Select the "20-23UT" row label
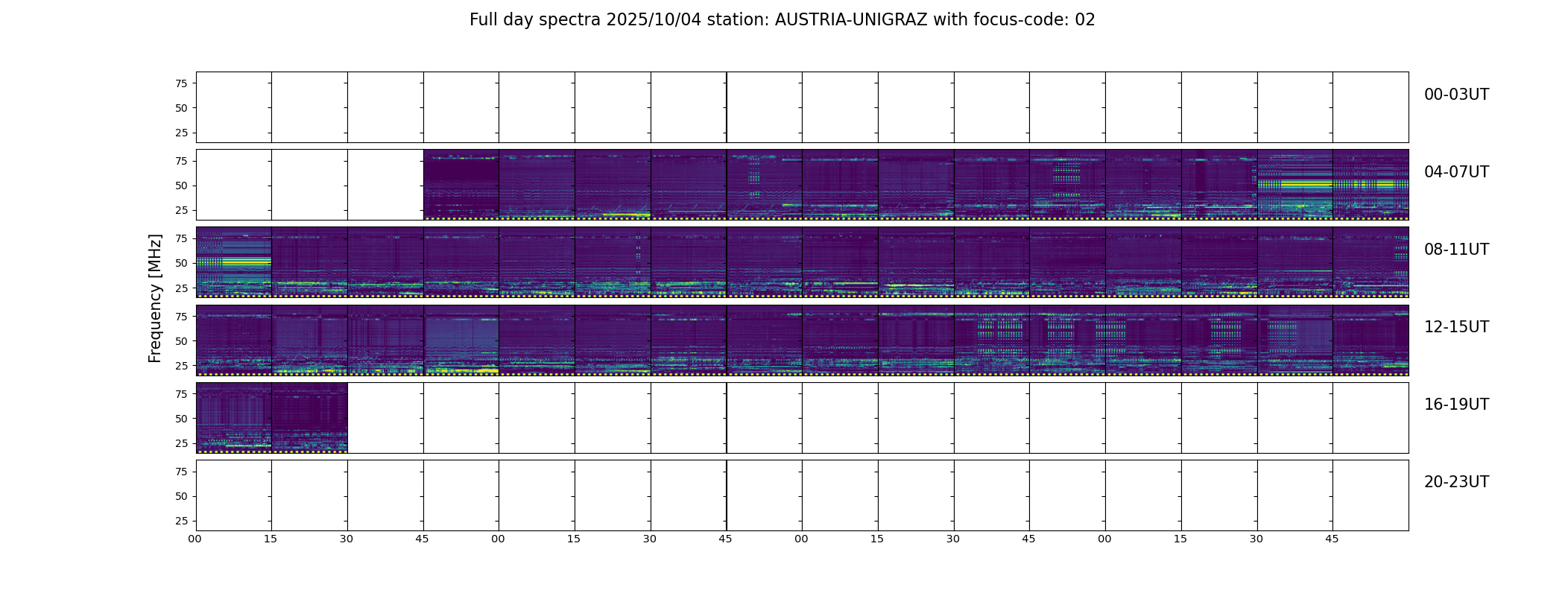Viewport: 1565px width, 596px height. click(x=1456, y=482)
